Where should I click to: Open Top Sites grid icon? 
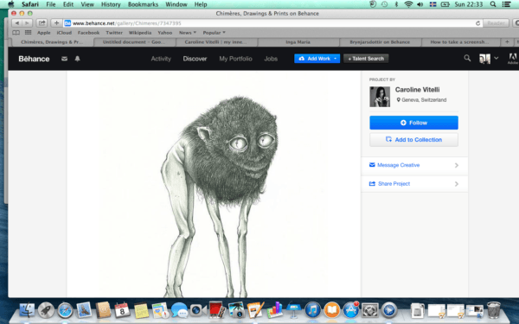tap(29, 33)
